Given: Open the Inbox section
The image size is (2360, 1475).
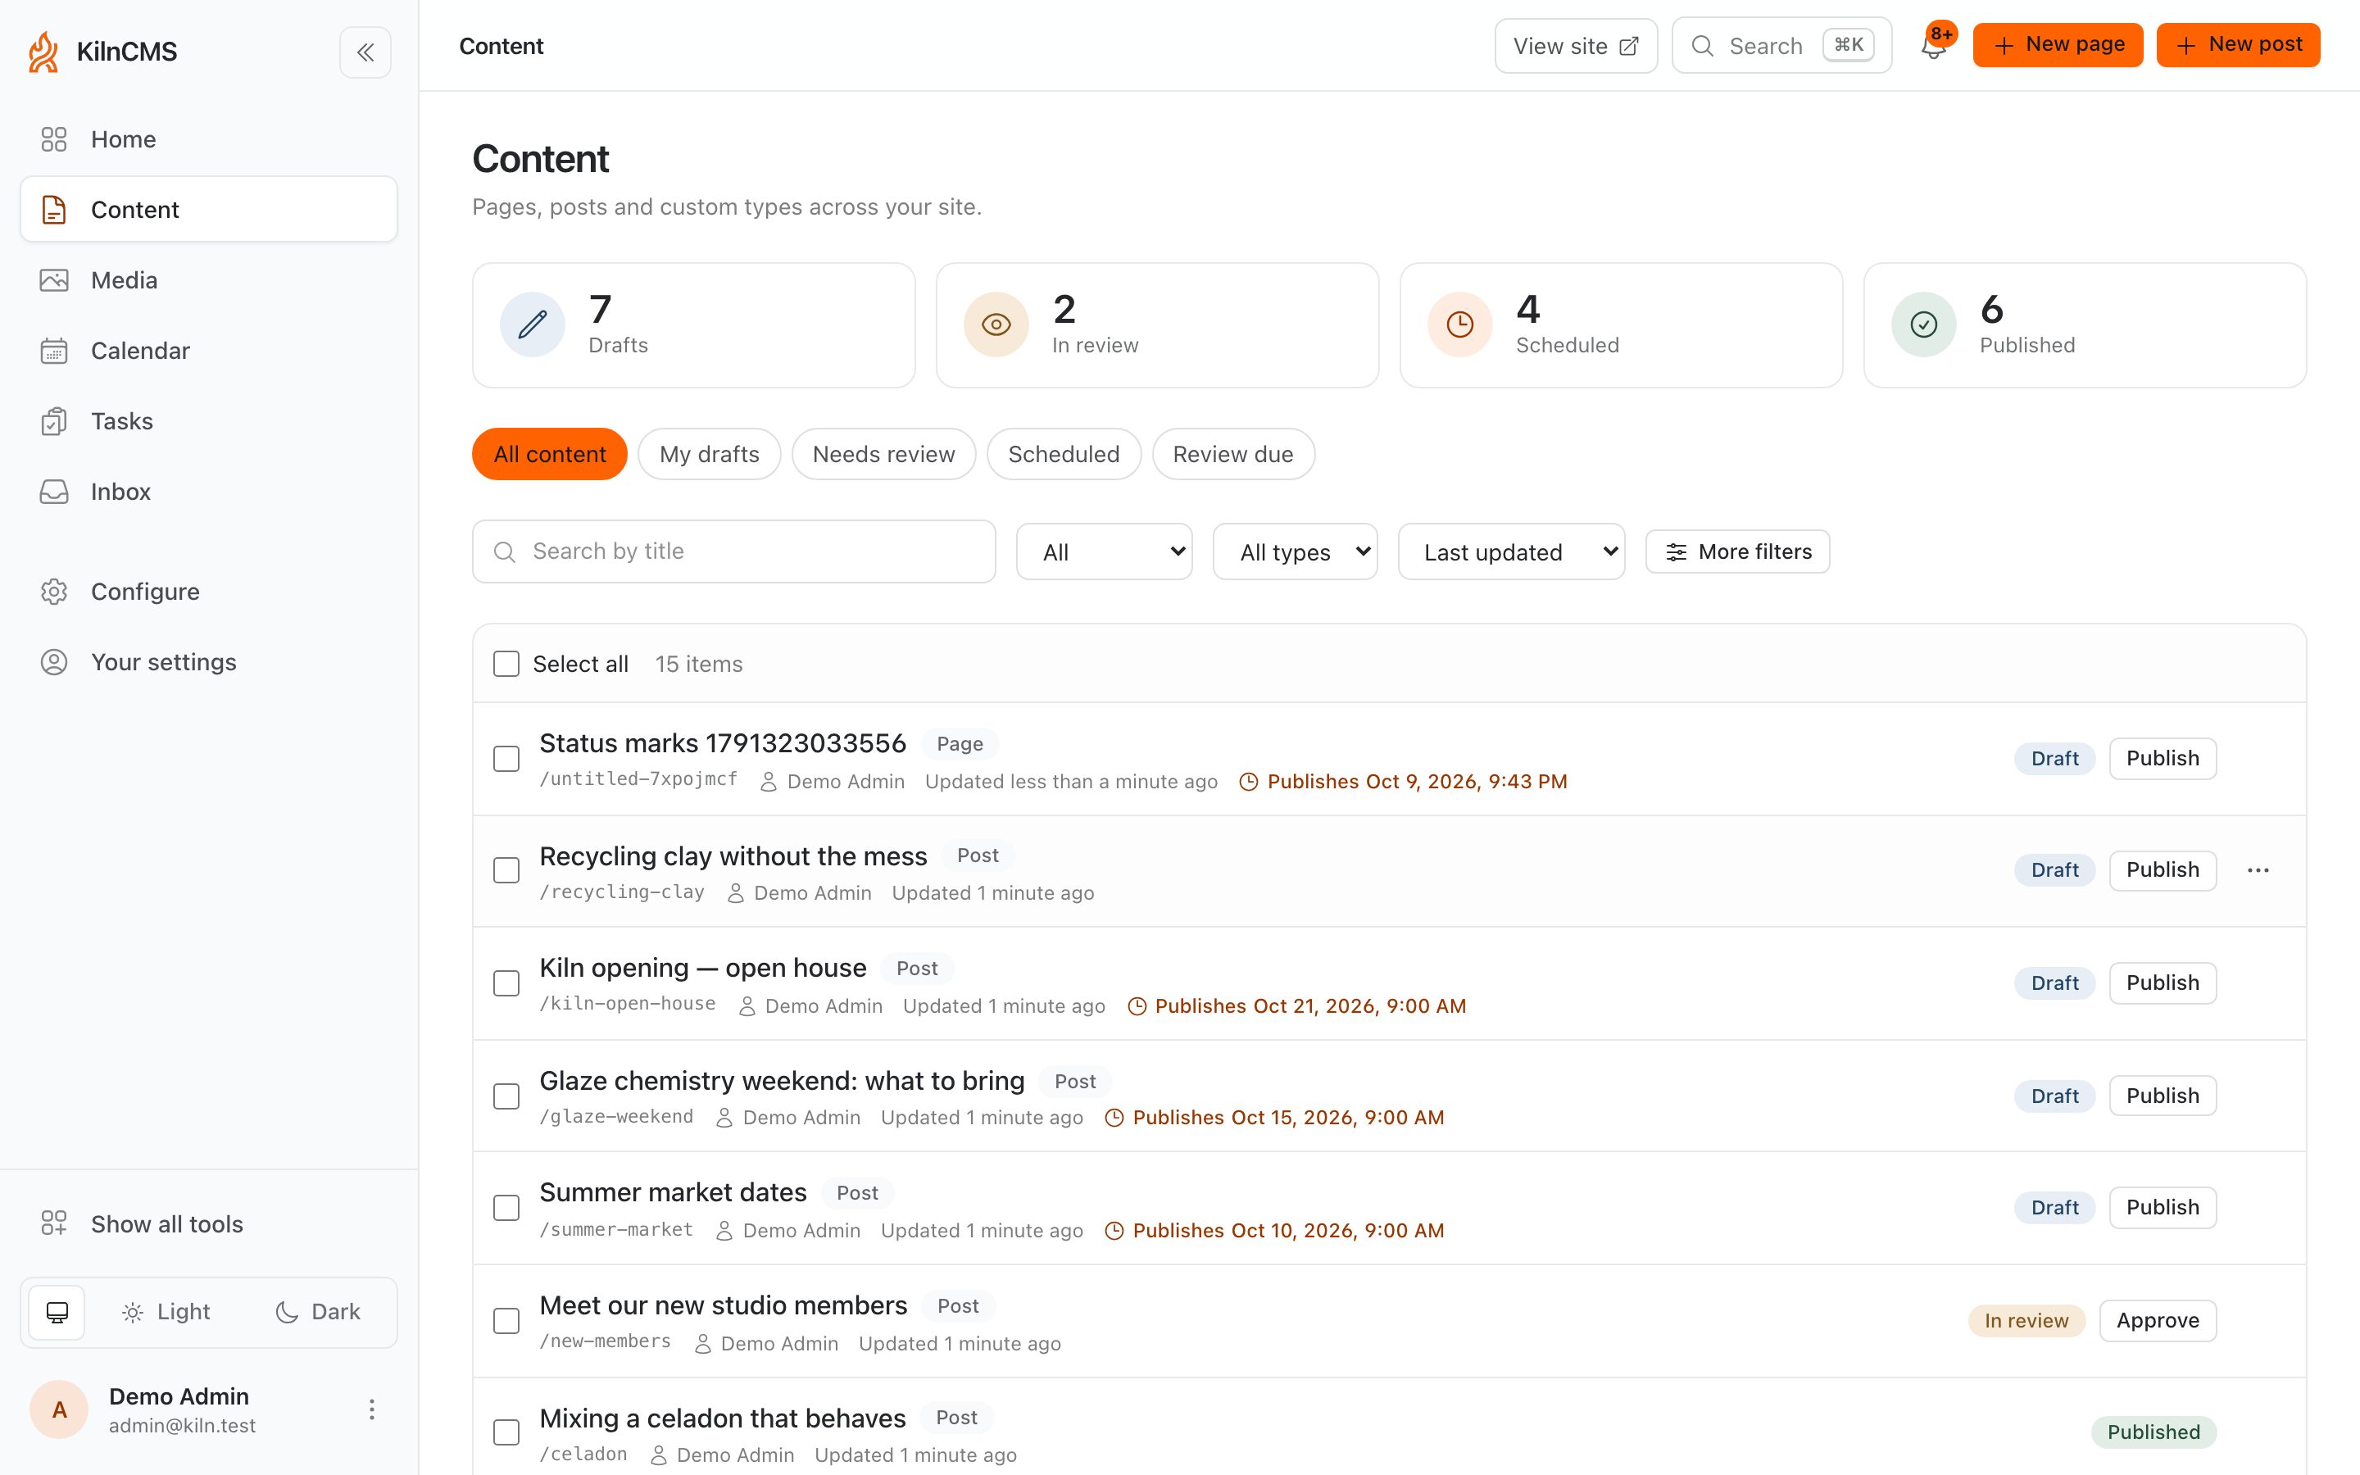Looking at the screenshot, I should tap(209, 492).
